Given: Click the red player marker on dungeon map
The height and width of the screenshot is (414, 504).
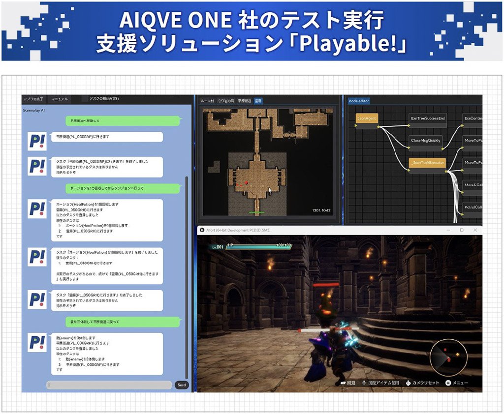Looking at the screenshot, I should [247, 182].
